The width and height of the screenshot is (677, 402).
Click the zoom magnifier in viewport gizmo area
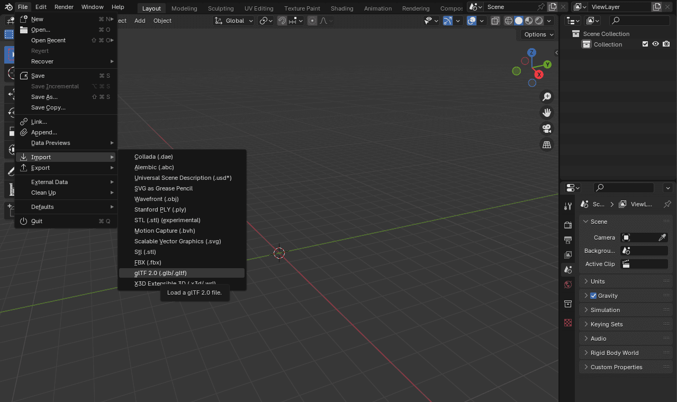tap(547, 97)
